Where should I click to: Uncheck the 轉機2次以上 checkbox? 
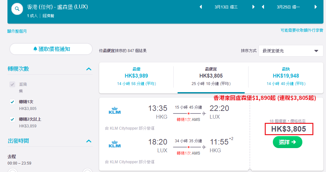(x=12, y=119)
